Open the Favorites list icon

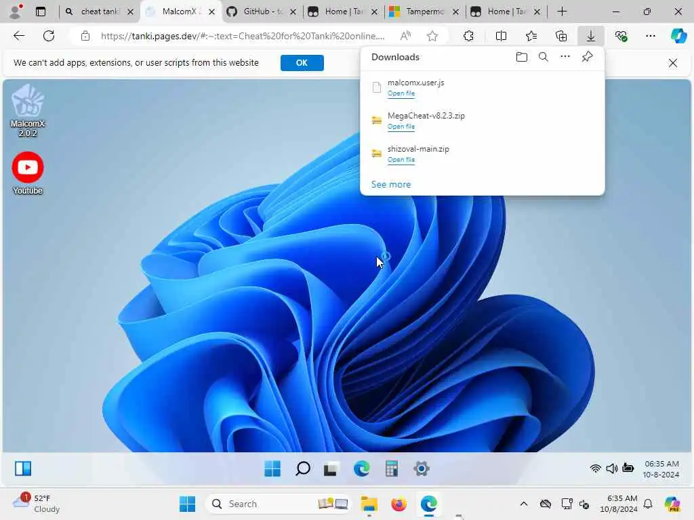(x=531, y=36)
